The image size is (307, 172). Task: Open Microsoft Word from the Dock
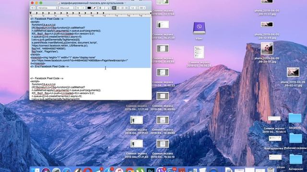pyautogui.click(x=192, y=170)
